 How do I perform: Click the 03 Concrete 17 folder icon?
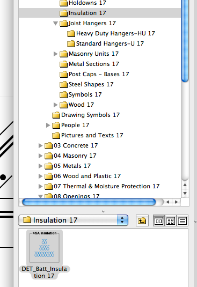48,145
